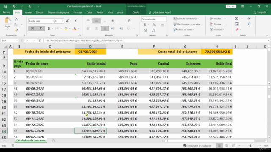
Task: Open AutoSum sigma button
Action: pos(237,19)
